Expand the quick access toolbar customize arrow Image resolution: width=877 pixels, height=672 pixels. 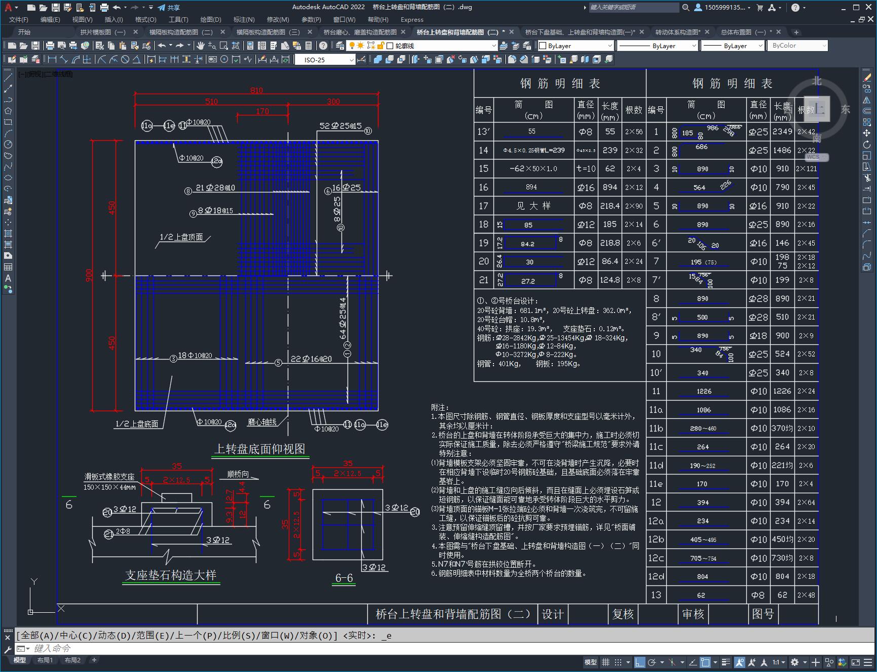151,8
